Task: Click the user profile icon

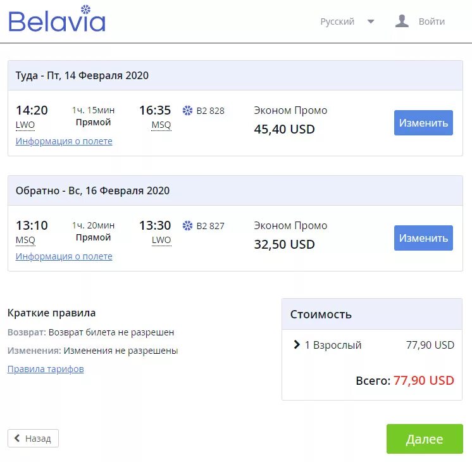Action: coord(402,22)
